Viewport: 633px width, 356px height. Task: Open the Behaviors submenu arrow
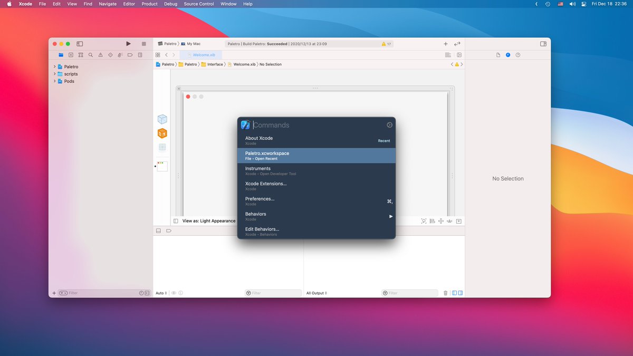coord(391,216)
